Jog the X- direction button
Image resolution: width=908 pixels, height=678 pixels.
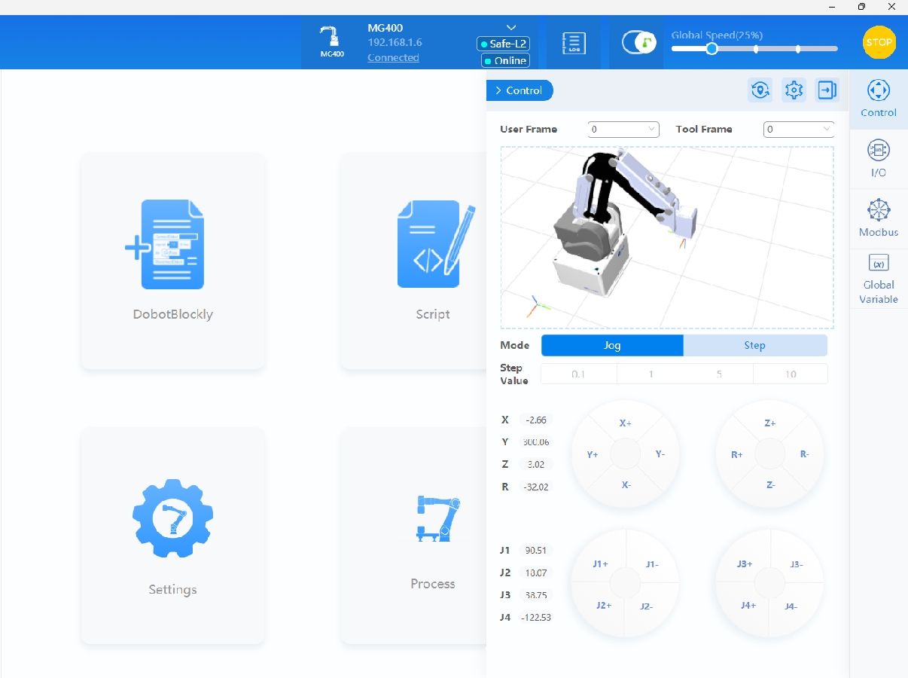click(x=626, y=485)
